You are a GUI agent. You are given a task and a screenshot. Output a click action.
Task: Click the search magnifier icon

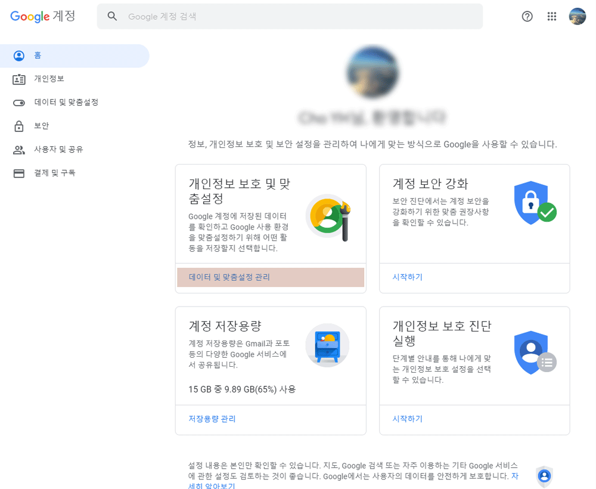[112, 16]
